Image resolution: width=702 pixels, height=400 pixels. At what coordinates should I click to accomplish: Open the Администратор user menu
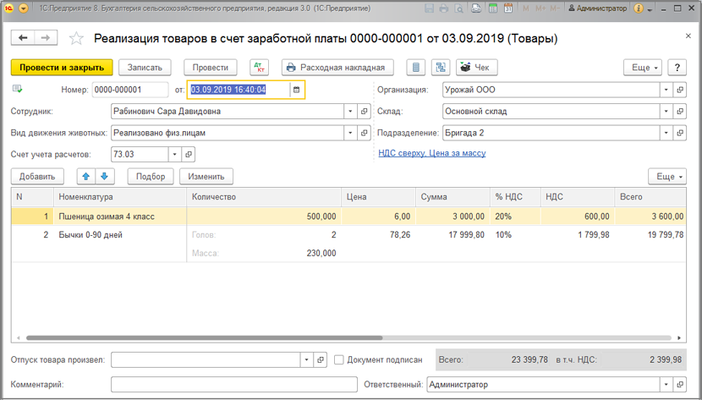pos(597,8)
